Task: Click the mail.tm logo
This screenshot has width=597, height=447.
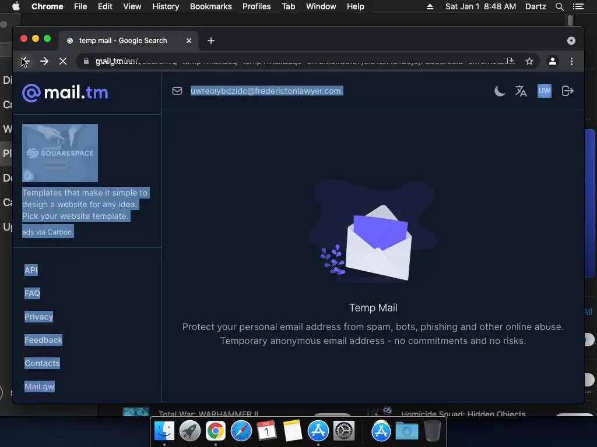Action: tap(65, 93)
